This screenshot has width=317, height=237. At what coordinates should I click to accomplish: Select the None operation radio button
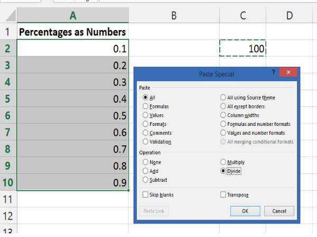(x=146, y=162)
